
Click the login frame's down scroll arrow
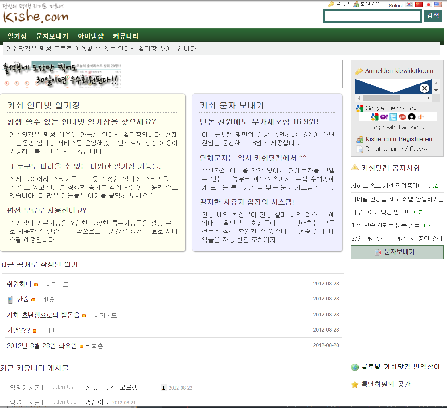pyautogui.click(x=436, y=90)
